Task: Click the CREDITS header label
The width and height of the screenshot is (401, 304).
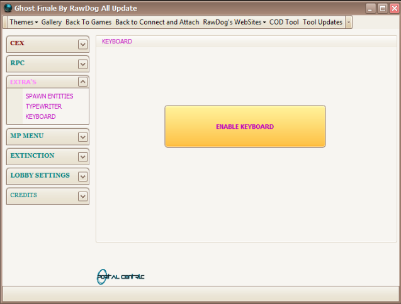Action: [23, 195]
